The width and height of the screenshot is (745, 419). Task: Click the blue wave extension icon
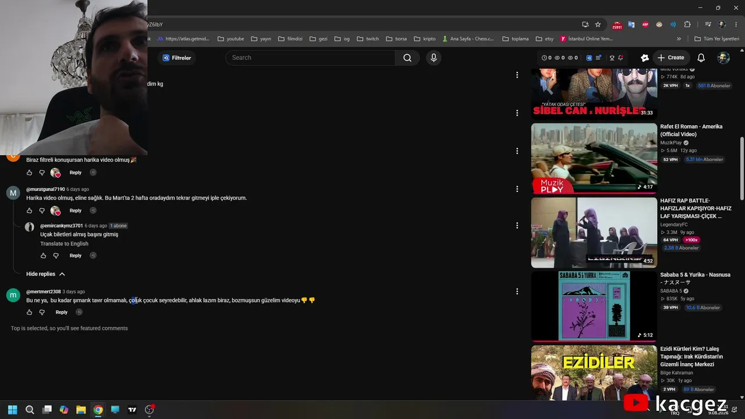673,24
